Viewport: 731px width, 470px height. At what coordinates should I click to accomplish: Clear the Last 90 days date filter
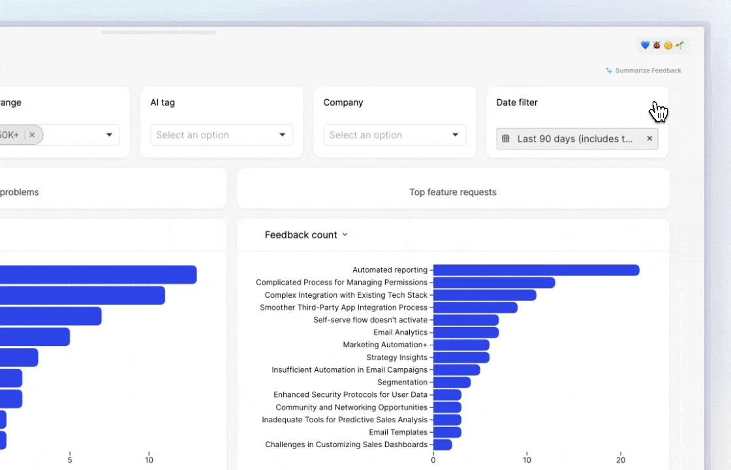[649, 138]
